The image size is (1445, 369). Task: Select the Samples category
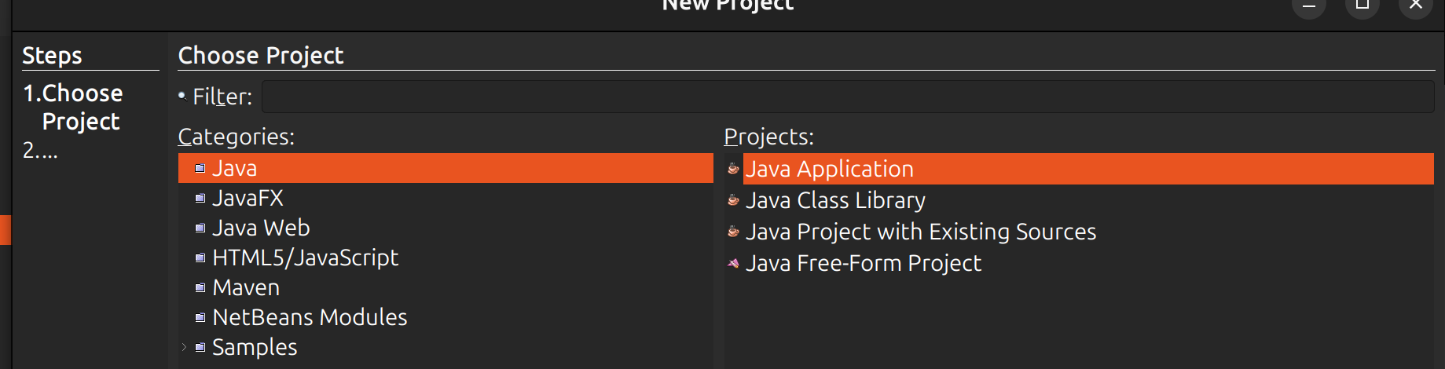coord(255,347)
